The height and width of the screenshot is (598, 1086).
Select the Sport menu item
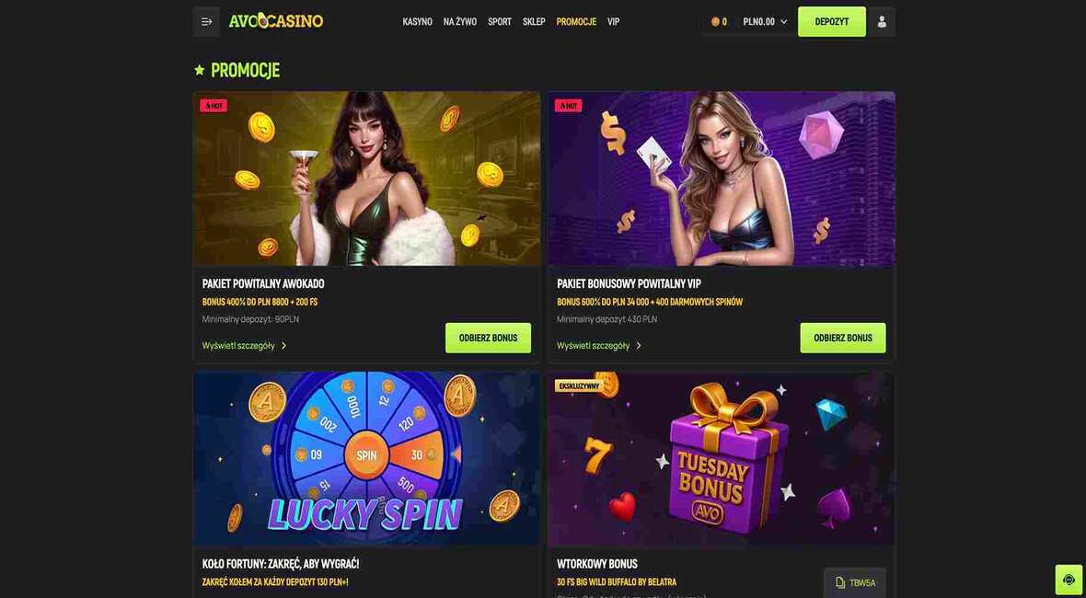click(500, 22)
